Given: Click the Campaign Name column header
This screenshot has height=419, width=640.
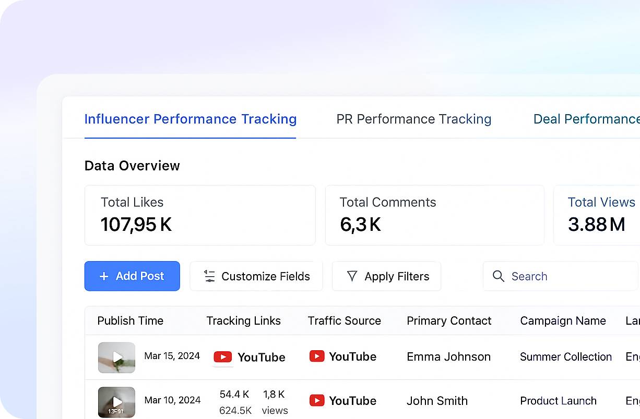Looking at the screenshot, I should click(x=563, y=321).
